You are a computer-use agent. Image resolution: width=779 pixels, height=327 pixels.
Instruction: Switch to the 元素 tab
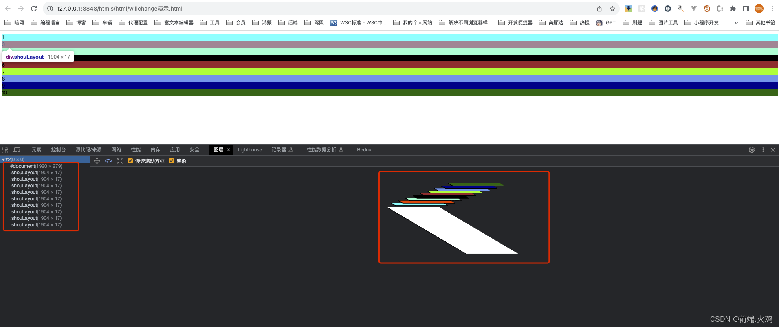[36, 150]
